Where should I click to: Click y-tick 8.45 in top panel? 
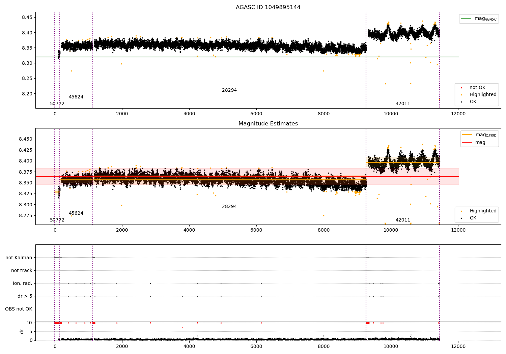[x=27, y=18]
